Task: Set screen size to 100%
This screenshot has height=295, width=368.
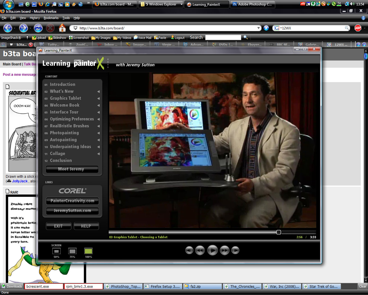Action: [89, 251]
